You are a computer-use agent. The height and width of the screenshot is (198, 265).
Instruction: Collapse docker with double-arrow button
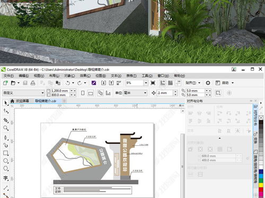click(x=251, y=101)
